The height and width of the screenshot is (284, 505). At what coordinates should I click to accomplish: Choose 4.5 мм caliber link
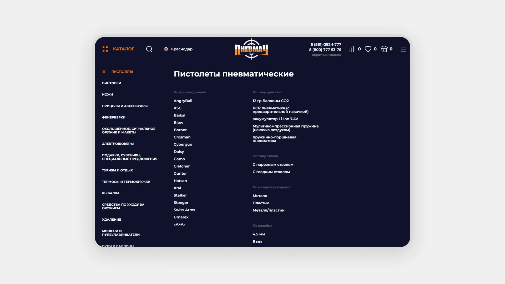[259, 234]
